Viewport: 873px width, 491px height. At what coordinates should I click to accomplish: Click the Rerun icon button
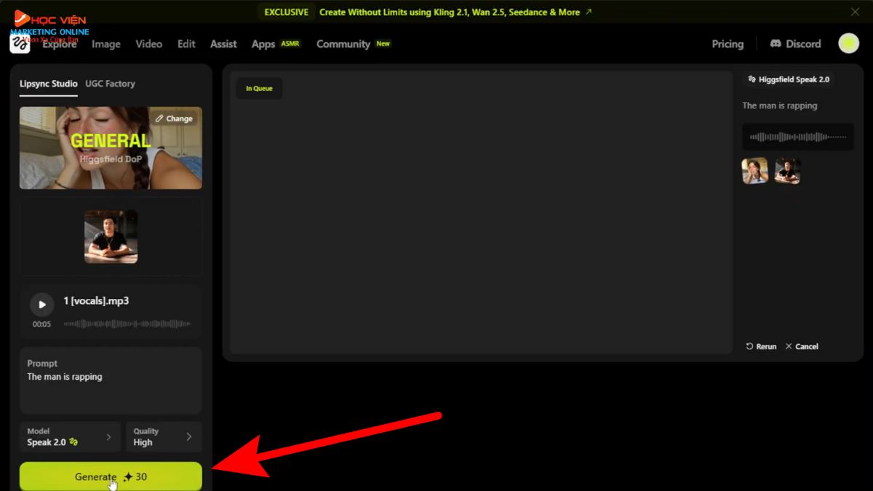tap(761, 347)
